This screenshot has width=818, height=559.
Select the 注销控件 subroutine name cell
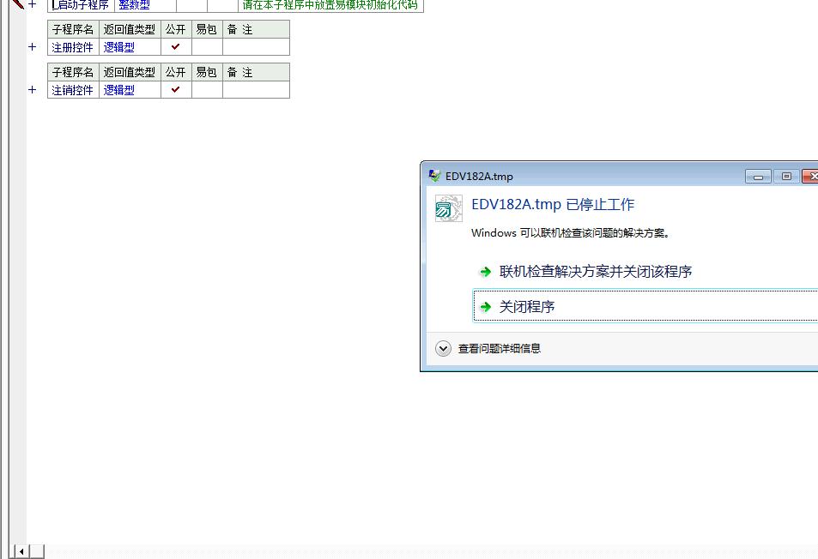pyautogui.click(x=73, y=89)
